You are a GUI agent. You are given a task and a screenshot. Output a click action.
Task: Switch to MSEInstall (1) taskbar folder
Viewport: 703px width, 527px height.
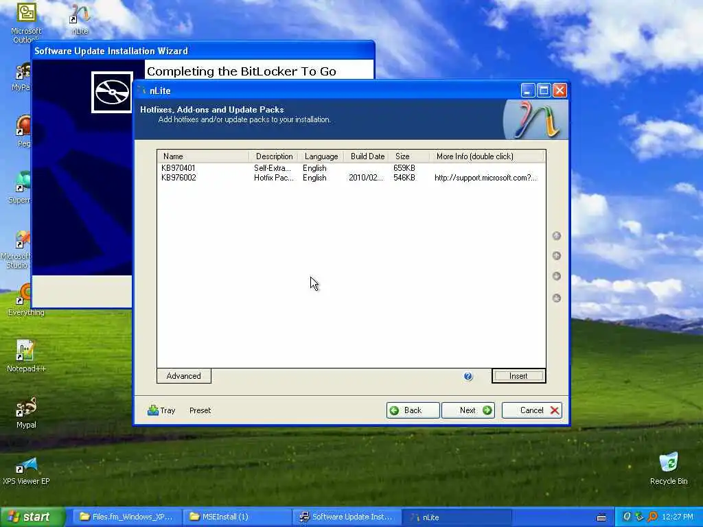[x=237, y=517]
